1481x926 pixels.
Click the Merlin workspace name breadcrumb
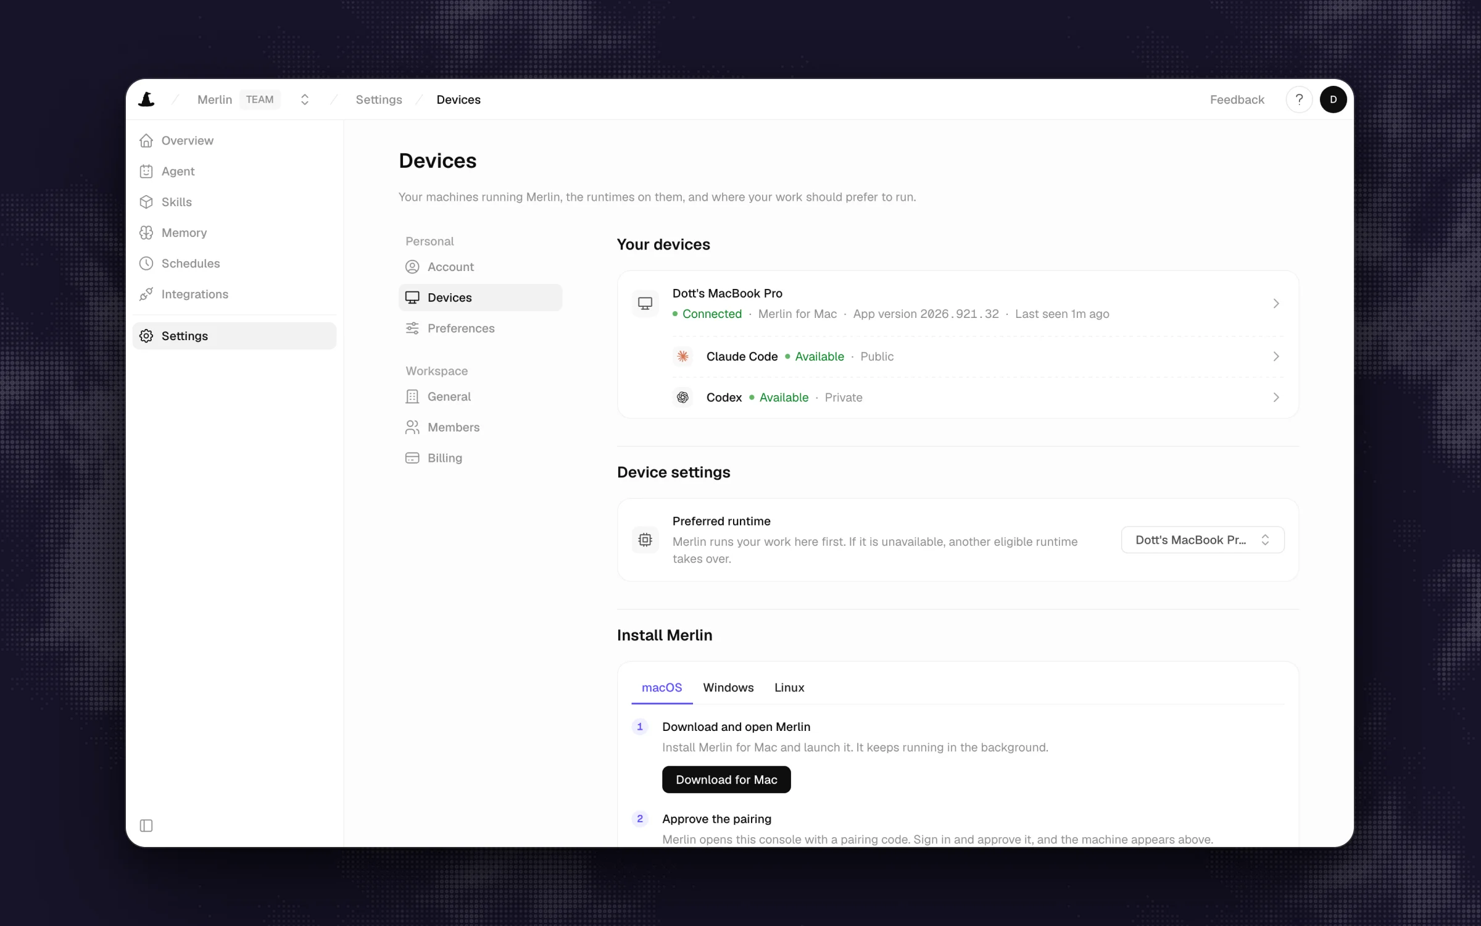coord(215,99)
